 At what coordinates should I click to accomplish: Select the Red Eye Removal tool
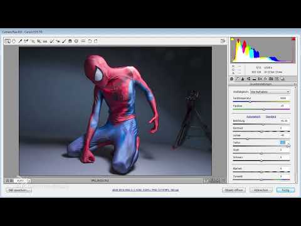tap(58, 41)
